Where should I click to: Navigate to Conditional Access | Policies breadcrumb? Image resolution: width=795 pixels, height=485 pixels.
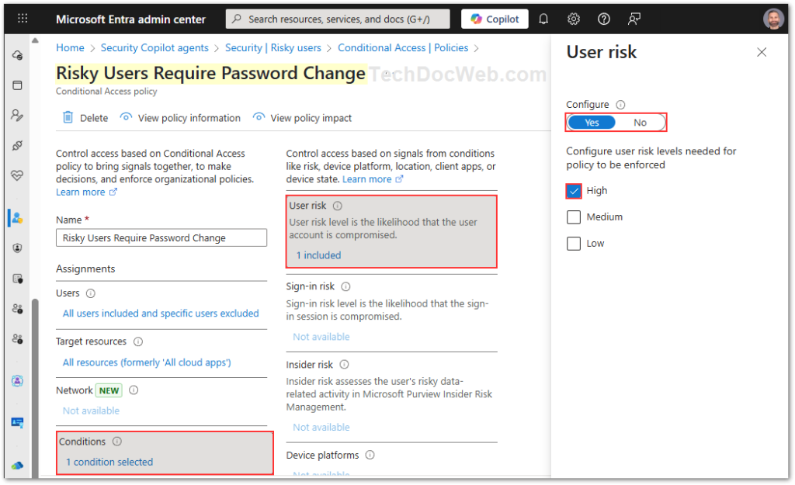click(403, 48)
